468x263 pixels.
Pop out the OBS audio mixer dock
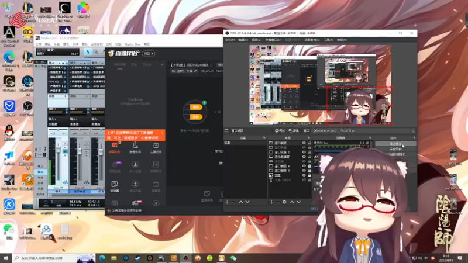pos(370,138)
